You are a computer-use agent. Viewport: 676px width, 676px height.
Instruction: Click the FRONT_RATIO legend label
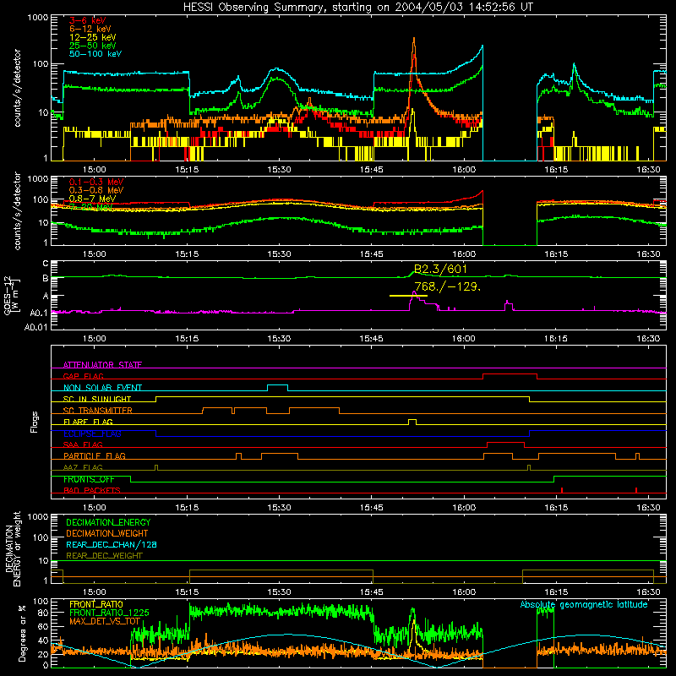(96, 604)
